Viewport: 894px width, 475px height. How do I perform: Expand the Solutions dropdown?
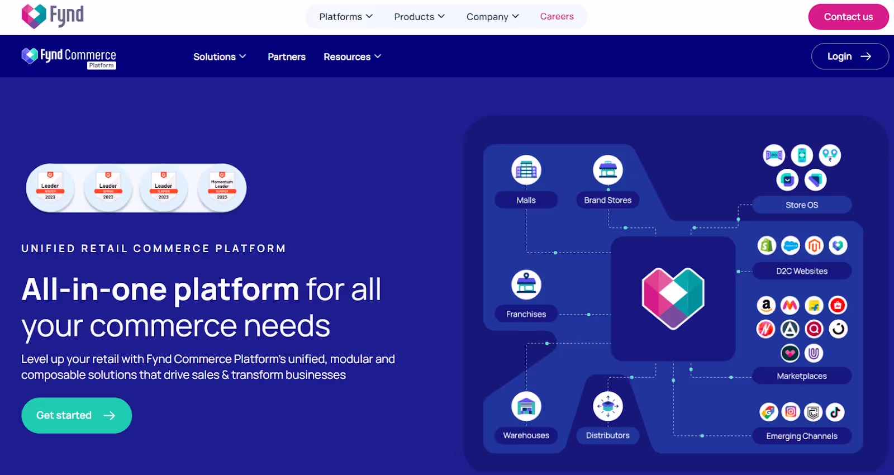[x=220, y=56]
